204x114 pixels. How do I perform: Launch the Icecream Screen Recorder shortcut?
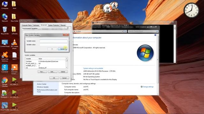[x=14, y=69]
